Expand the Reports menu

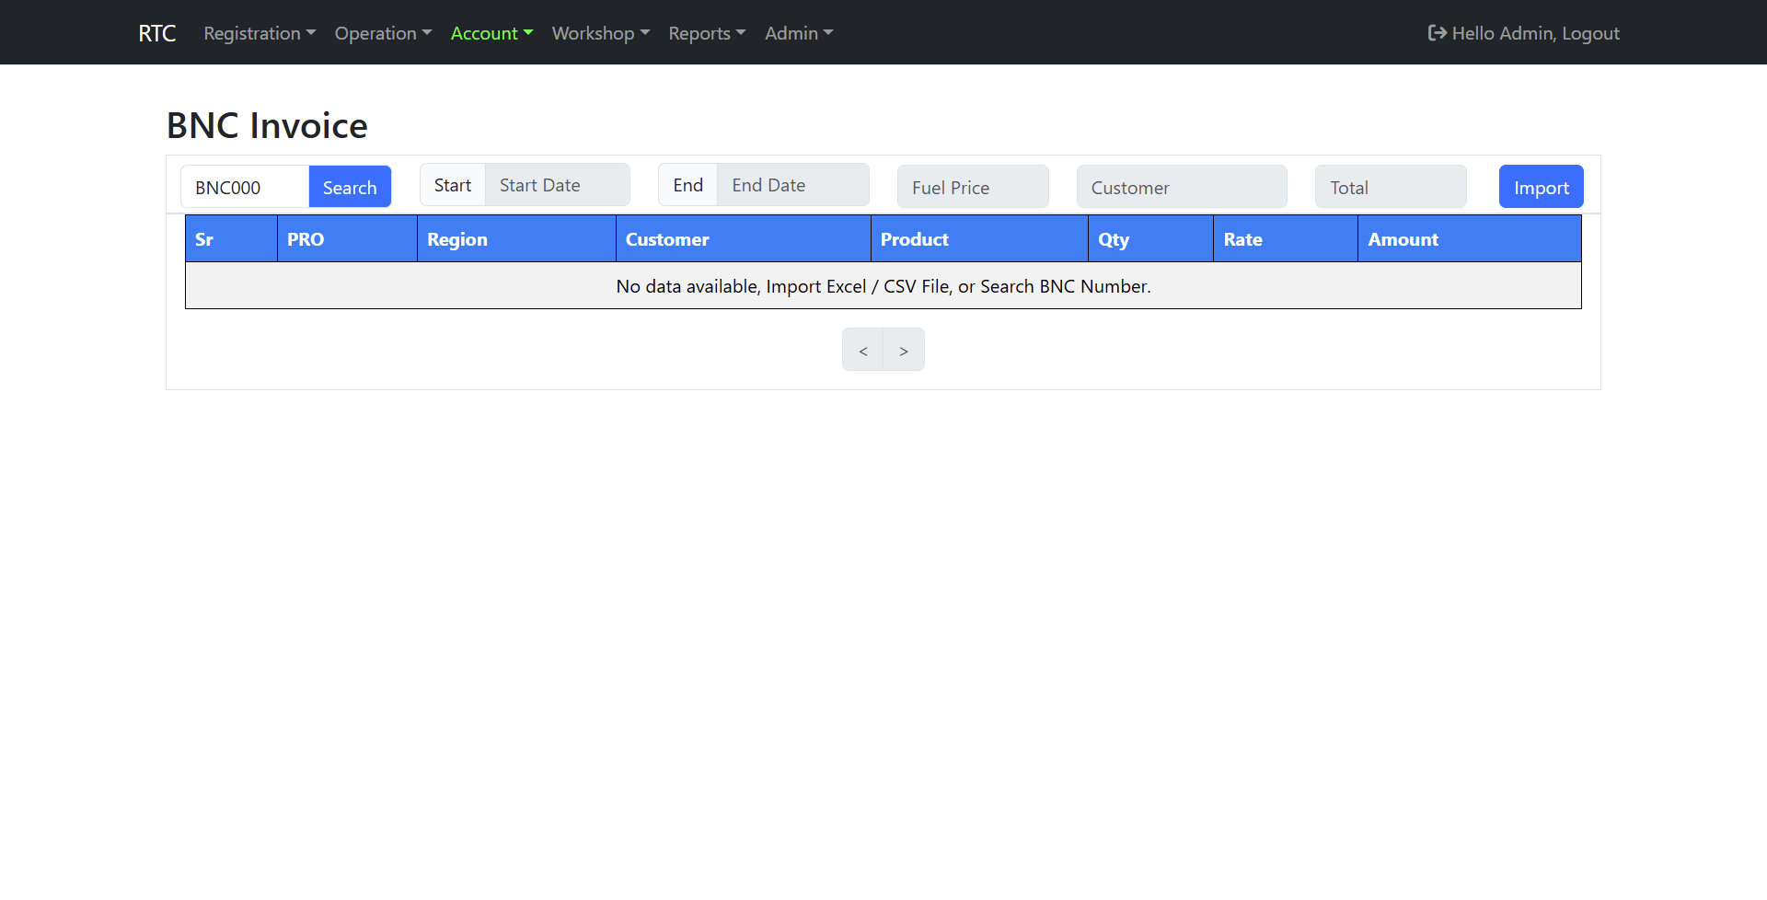[706, 33]
